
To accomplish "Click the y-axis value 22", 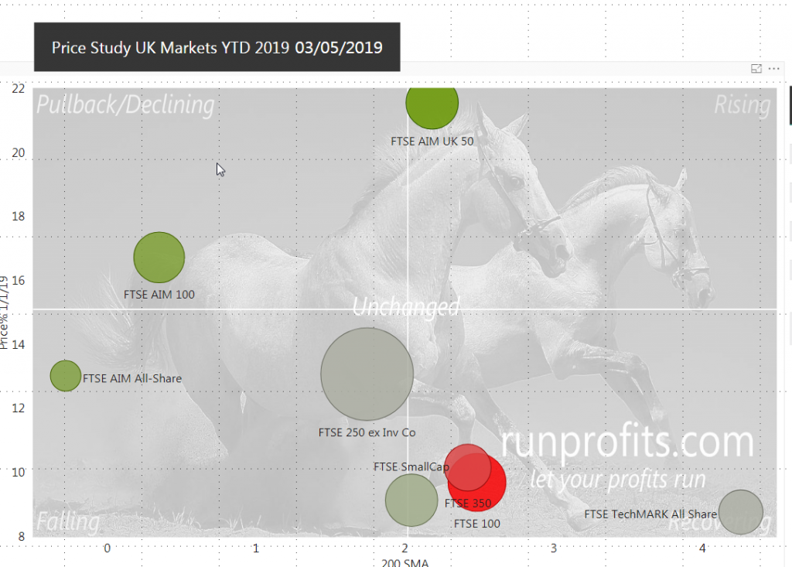I will coord(19,89).
